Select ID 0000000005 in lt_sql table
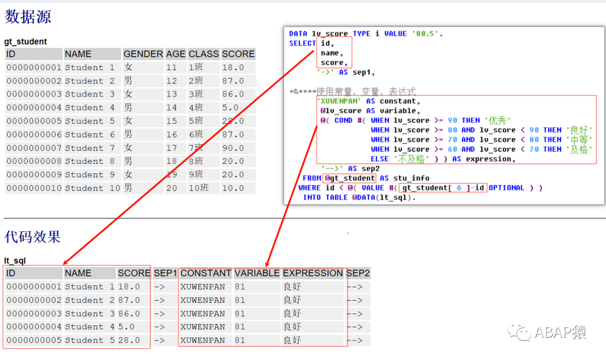The height and width of the screenshot is (359, 606). [34, 340]
